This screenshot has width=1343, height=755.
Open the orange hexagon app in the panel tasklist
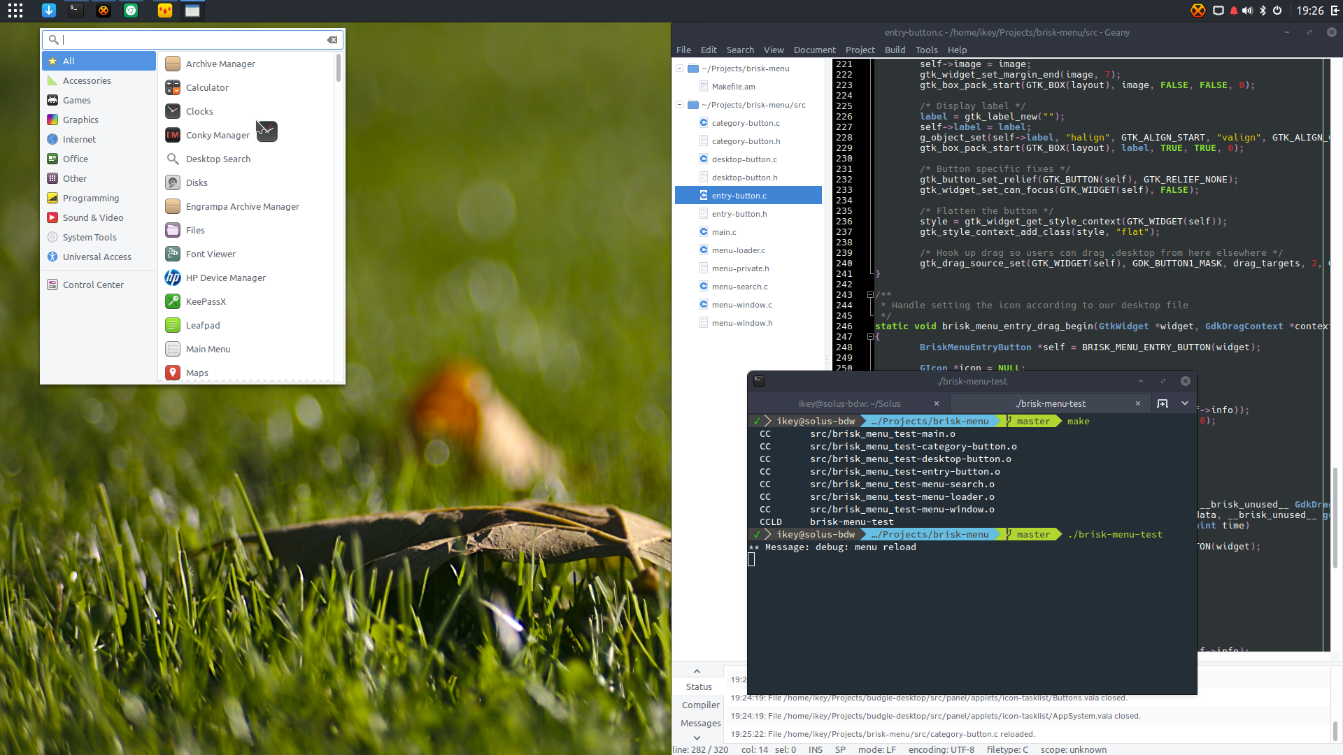104,10
